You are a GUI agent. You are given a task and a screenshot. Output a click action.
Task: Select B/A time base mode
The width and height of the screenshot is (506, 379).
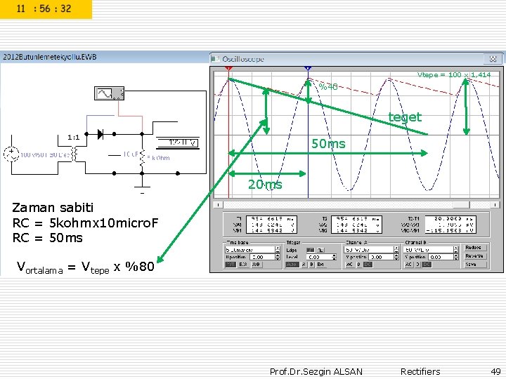(x=244, y=265)
